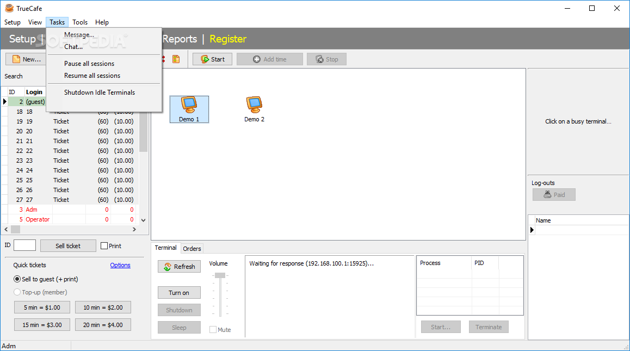Click right arrow of horizontal scrollbar

(x=134, y=229)
